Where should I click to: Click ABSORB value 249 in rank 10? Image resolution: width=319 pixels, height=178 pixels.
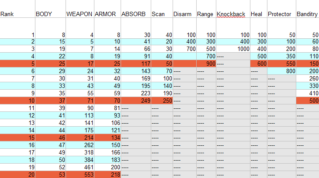135,101
